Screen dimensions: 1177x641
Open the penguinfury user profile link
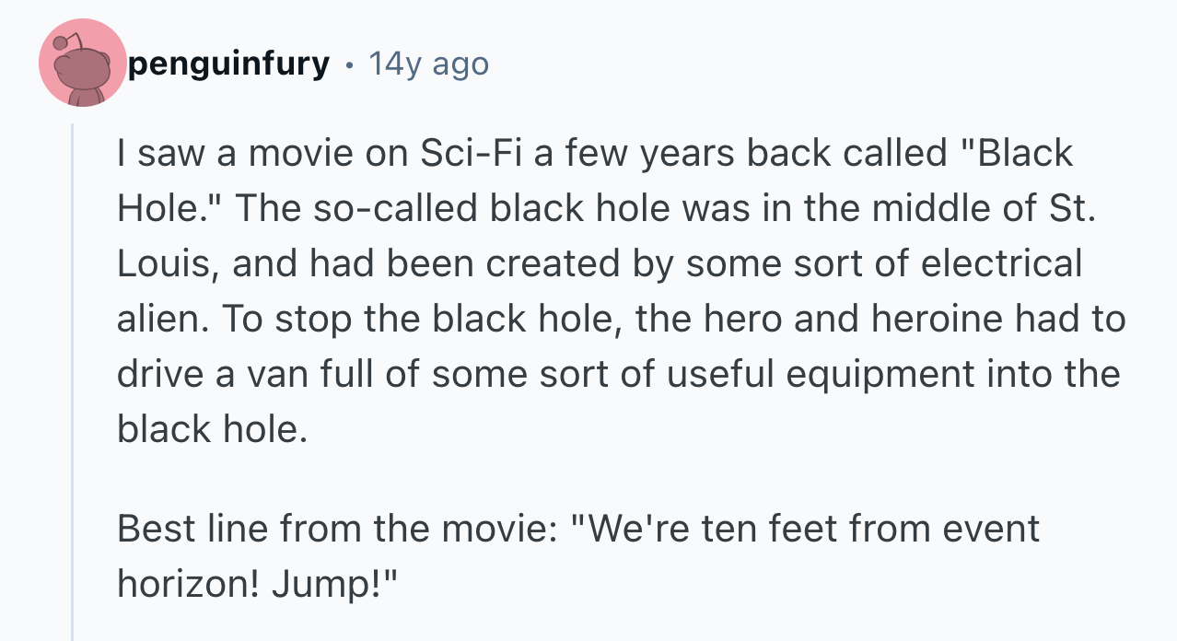228,64
